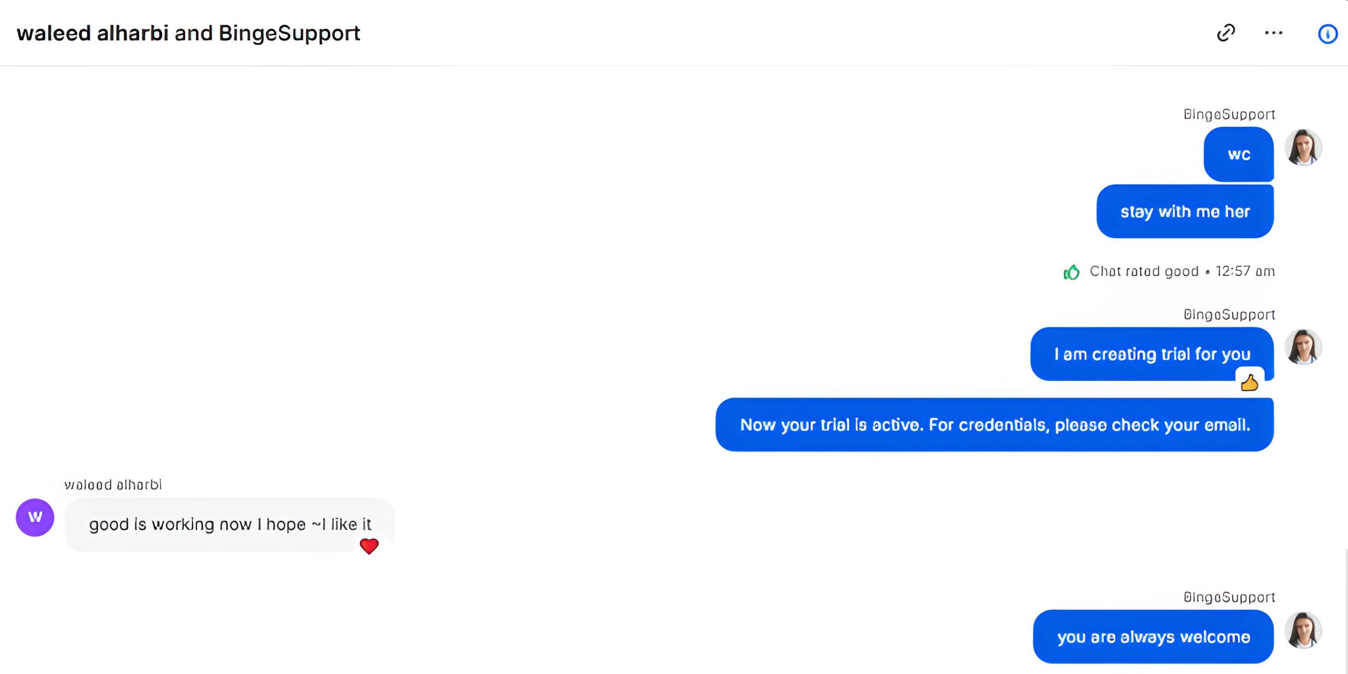Click the "I am creating trial for you" bubble
Screen dimensions: 1348x674
point(1152,354)
